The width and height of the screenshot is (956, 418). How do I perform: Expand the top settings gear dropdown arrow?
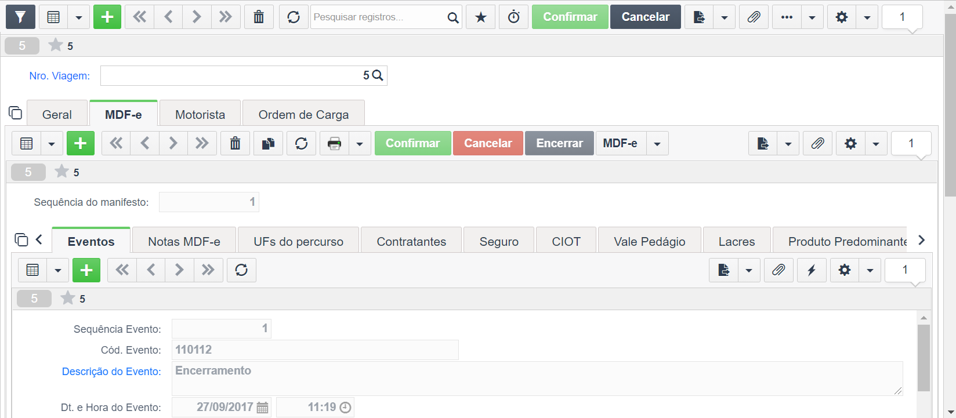[x=867, y=17]
